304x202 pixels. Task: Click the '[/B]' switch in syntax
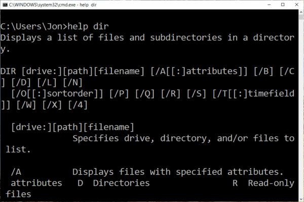point(263,71)
